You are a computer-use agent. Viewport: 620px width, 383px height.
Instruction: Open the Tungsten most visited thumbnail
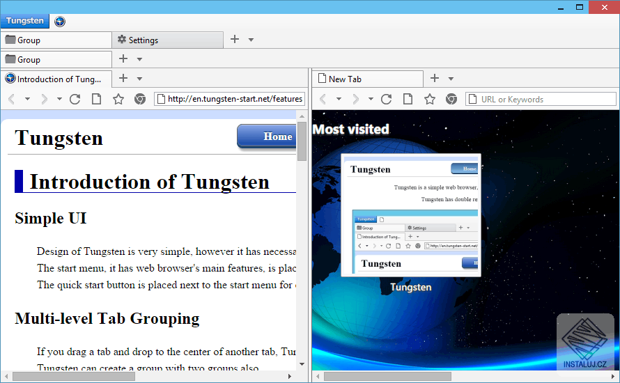point(411,215)
